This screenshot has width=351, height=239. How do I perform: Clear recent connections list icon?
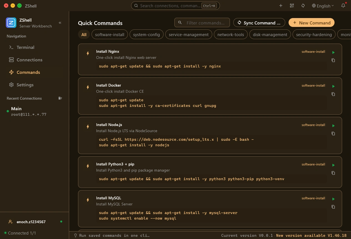[x=60, y=98]
